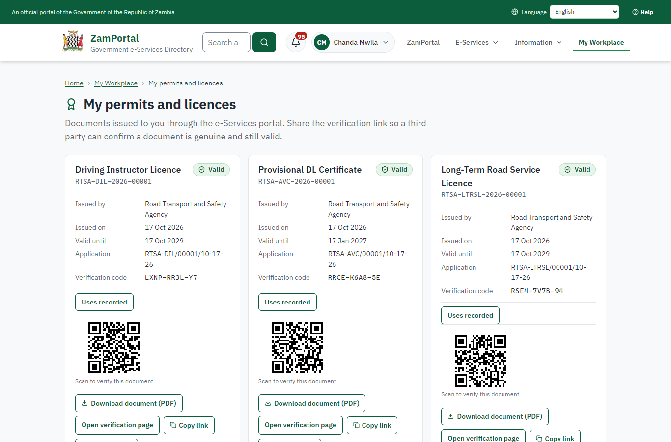Expand the Information menu
Image resolution: width=671 pixels, height=442 pixels.
pyautogui.click(x=538, y=42)
